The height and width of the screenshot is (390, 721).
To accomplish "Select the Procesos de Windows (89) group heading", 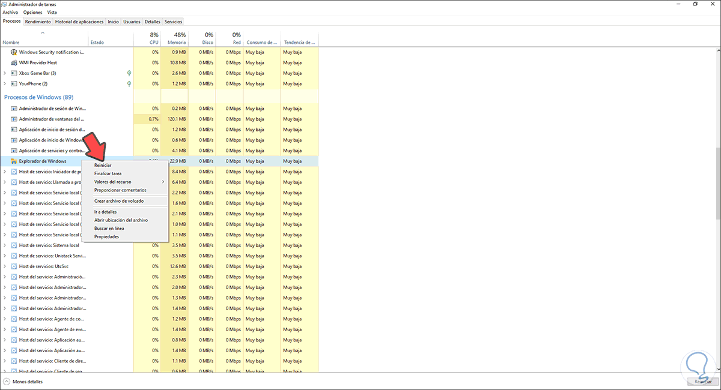I will (x=38, y=97).
